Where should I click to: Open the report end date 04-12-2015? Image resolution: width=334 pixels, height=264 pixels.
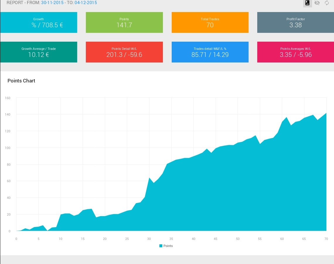click(86, 3)
